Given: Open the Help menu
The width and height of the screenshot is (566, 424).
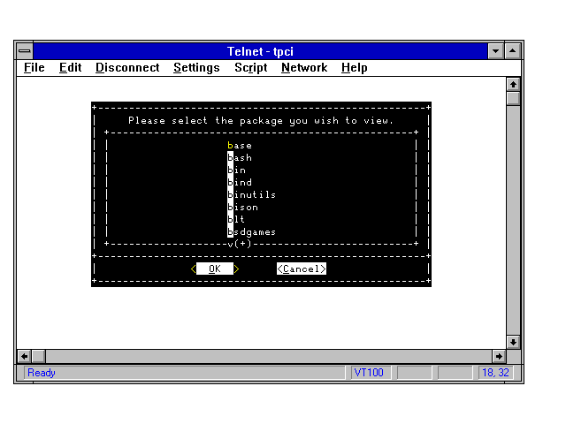Looking at the screenshot, I should coord(354,68).
